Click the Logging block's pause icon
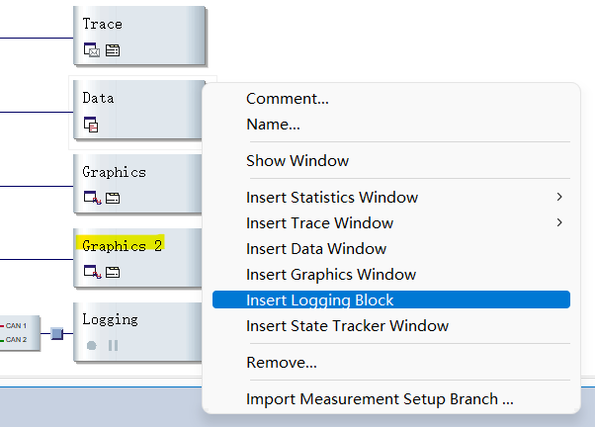Screen dimensions: 595x427 tap(113, 346)
